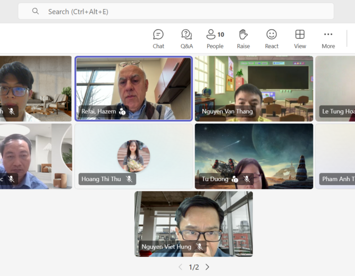Click Hoang Thi Thu's muted mic icon
Viewport: 355px width, 276px height.
point(129,179)
